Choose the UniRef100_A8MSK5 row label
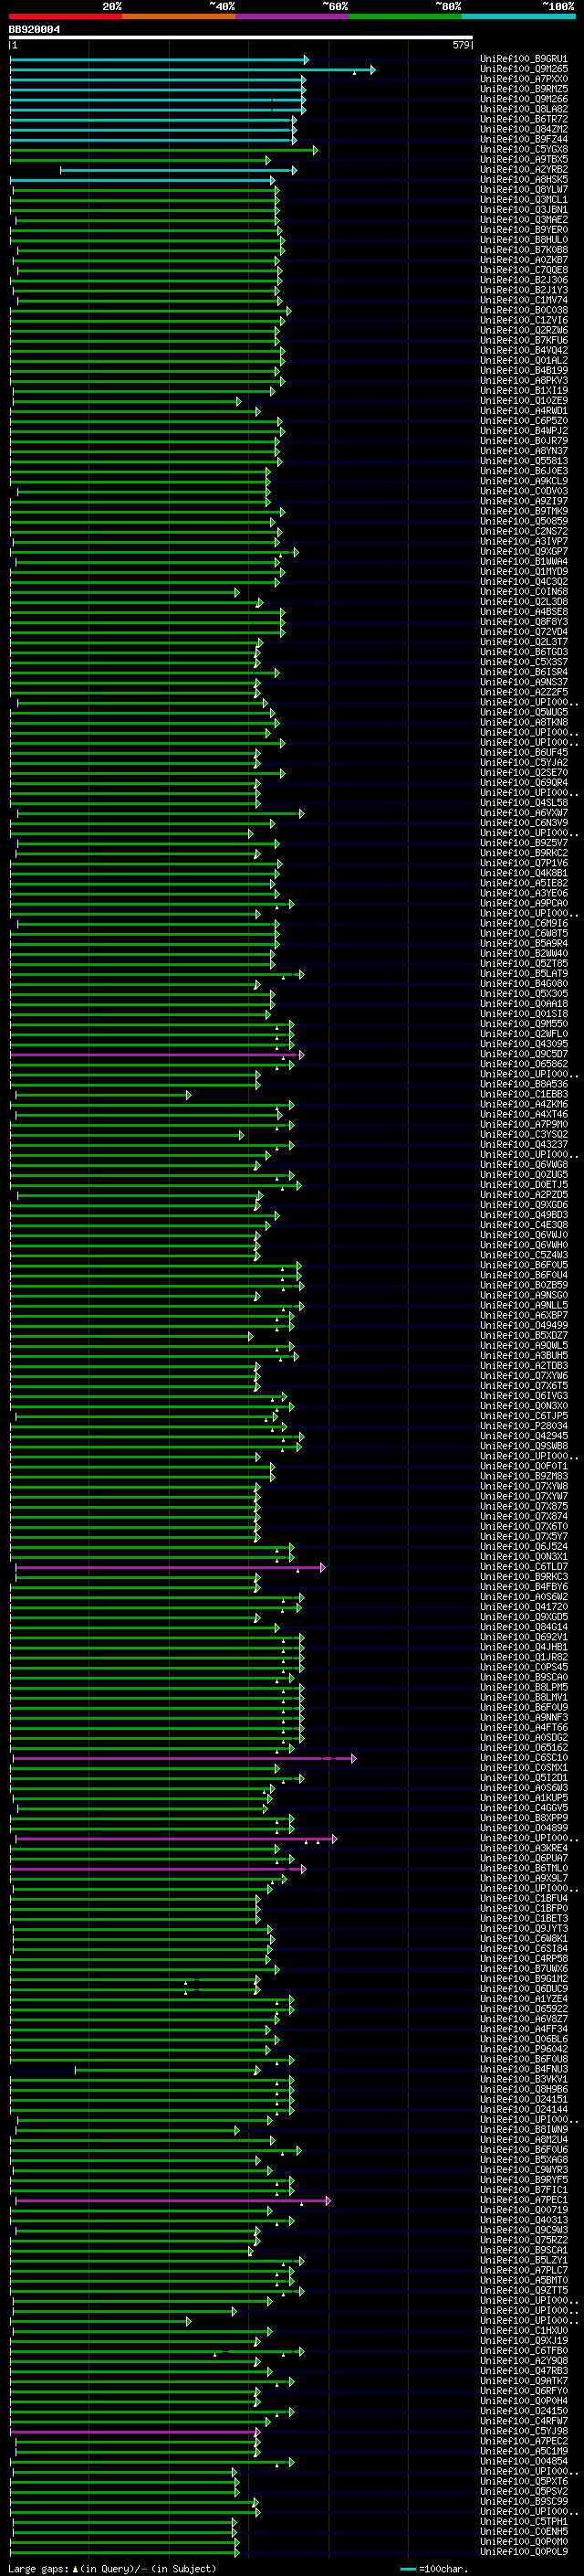The width and height of the screenshot is (584, 2576). (x=523, y=179)
